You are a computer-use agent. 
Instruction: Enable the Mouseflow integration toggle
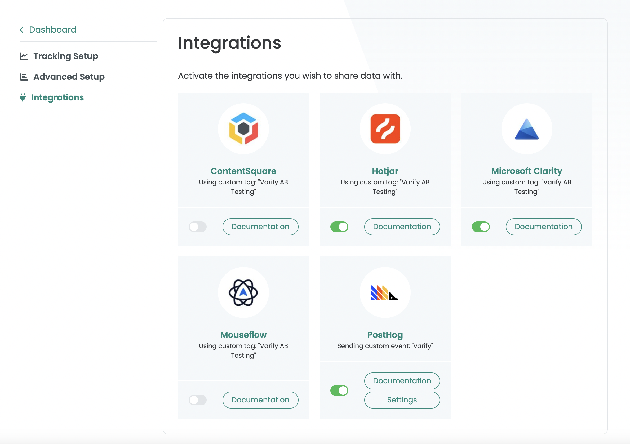198,400
